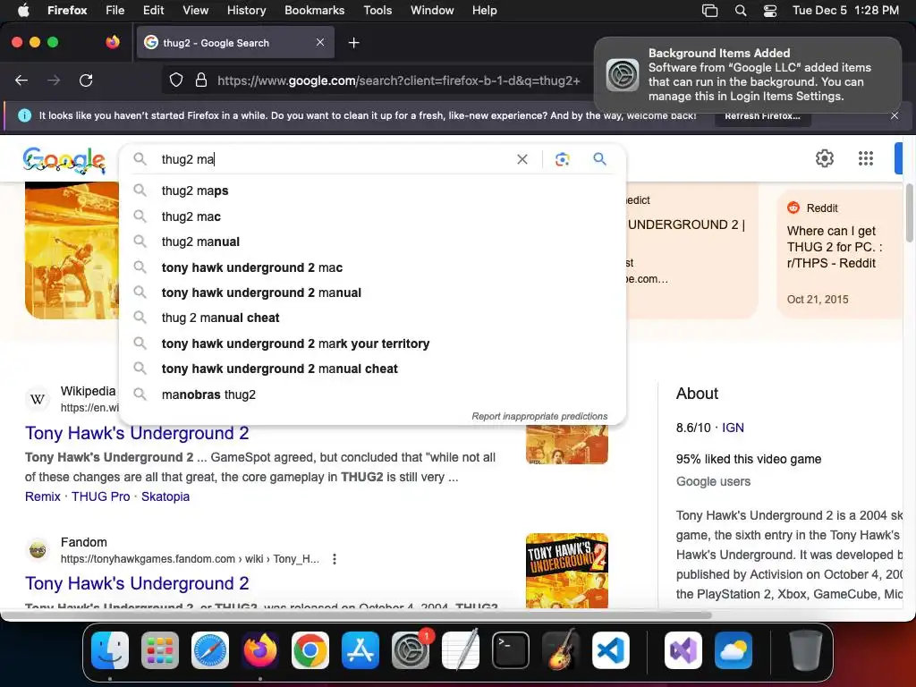Choose "tony hawk underground 2 manual" suggestion
Viewport: 916px width, 687px height.
pyautogui.click(x=372, y=293)
